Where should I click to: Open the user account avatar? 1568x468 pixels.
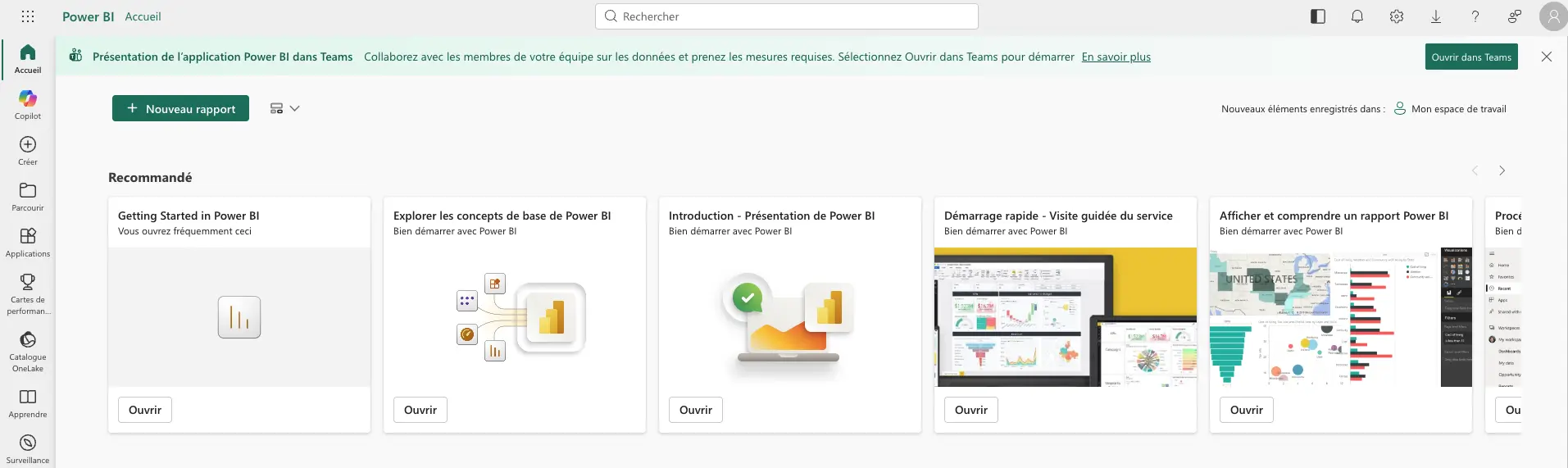[1553, 16]
